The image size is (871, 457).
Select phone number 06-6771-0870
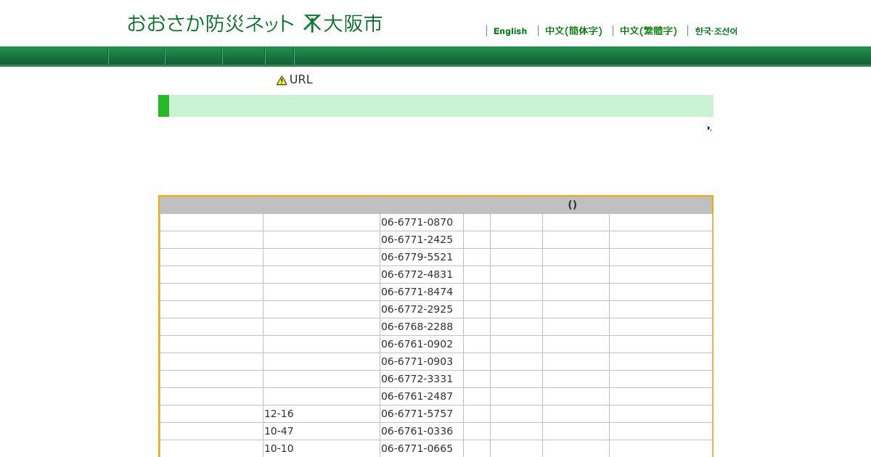(417, 222)
